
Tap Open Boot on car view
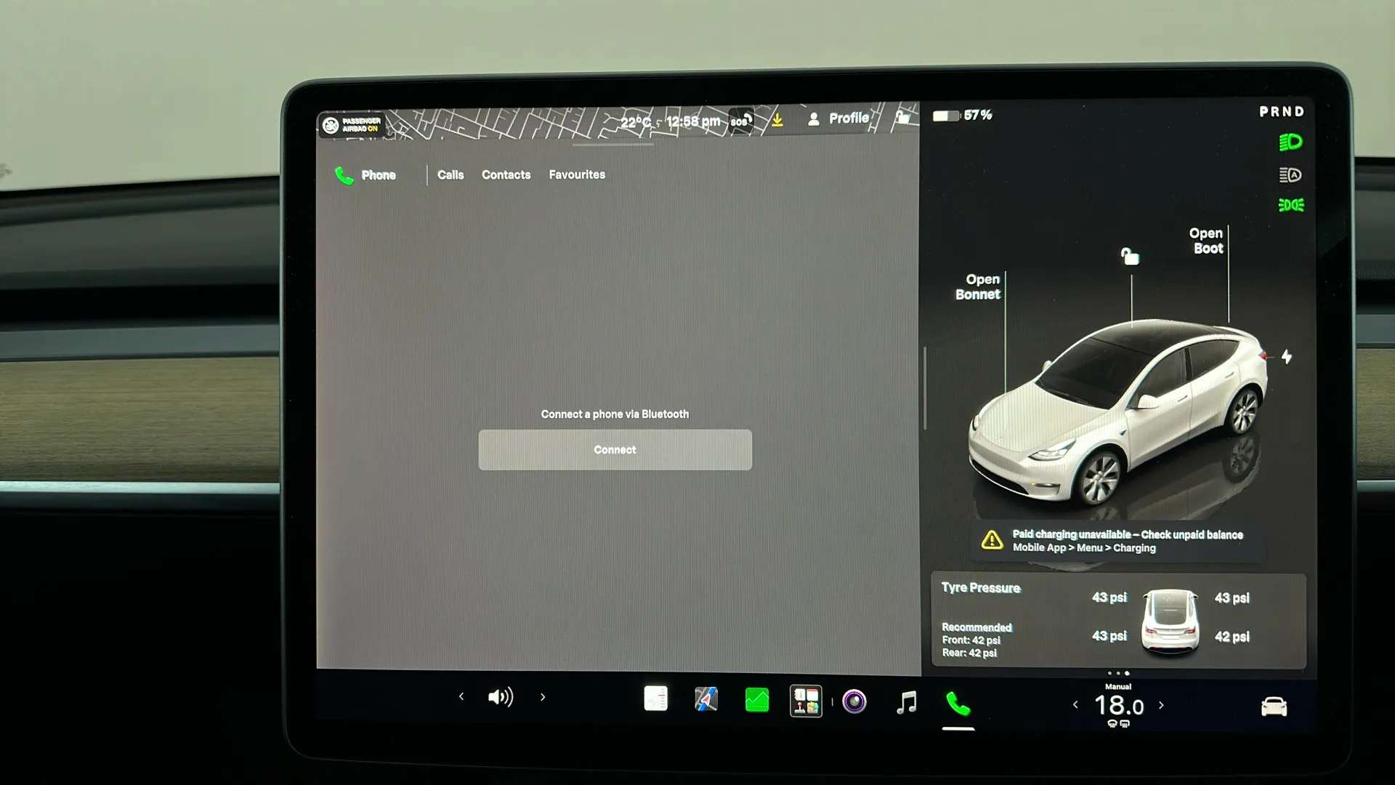tap(1206, 241)
